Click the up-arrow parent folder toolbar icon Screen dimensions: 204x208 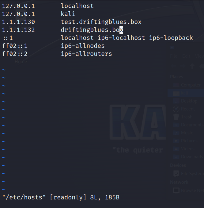[x=192, y=66]
